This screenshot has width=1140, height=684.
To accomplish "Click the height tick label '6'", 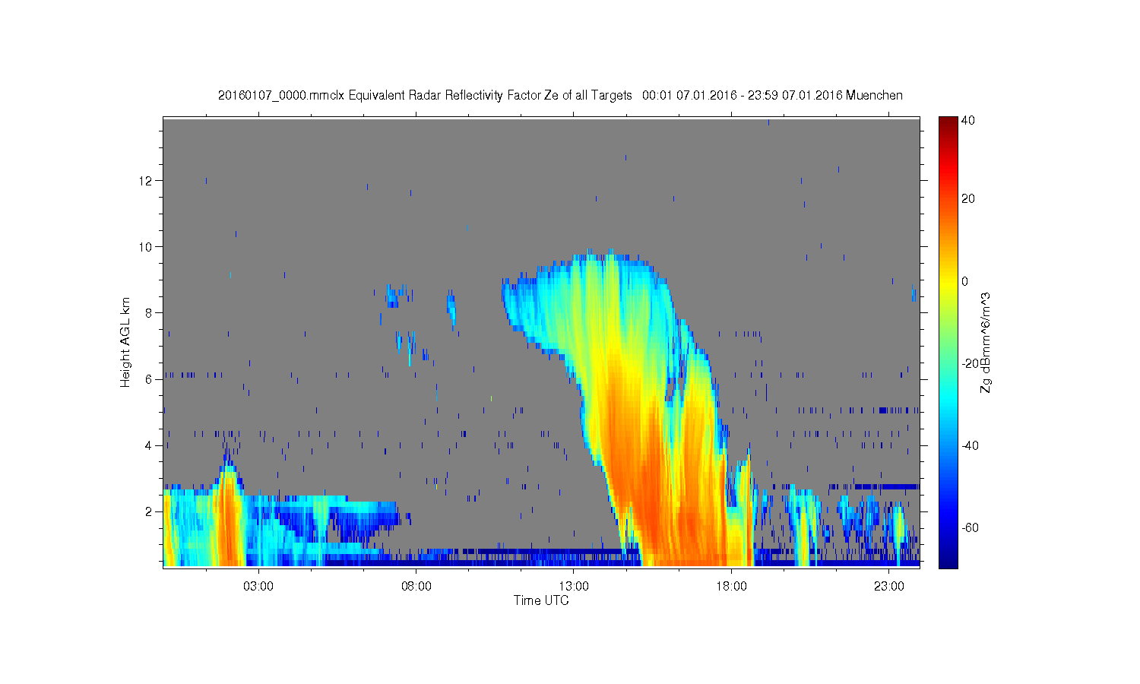I will 150,379.
